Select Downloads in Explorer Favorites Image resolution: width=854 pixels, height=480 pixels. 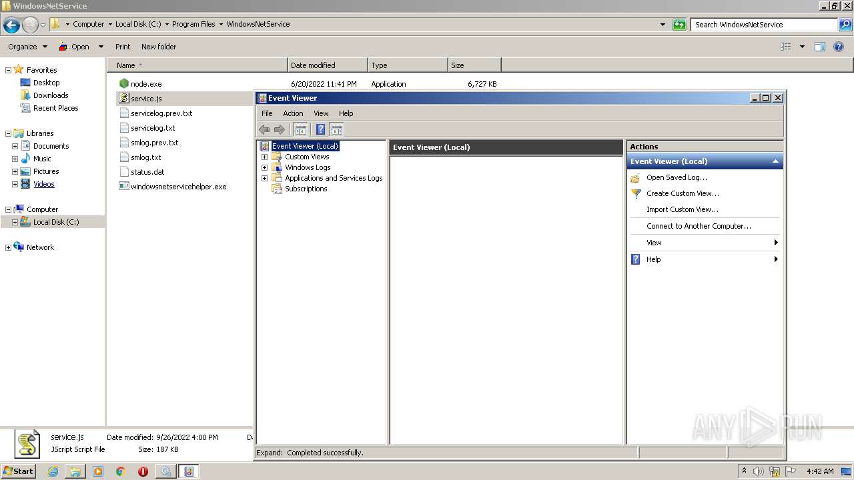[x=51, y=95]
